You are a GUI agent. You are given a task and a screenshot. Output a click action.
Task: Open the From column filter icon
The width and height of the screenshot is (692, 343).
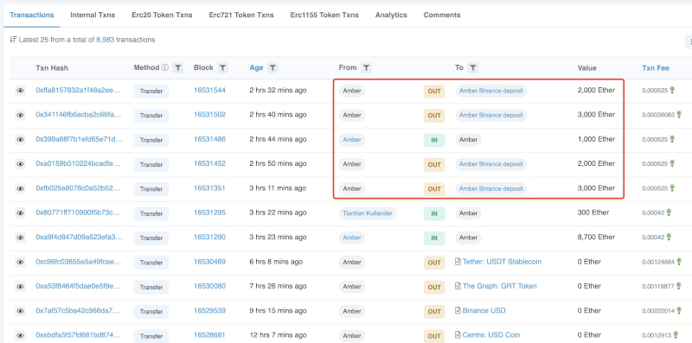(x=366, y=68)
